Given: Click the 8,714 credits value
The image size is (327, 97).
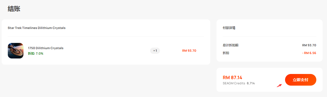Looking at the screenshot, I should tap(251, 83).
